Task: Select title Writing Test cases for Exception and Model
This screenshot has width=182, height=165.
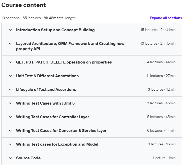Action: coord(57,144)
